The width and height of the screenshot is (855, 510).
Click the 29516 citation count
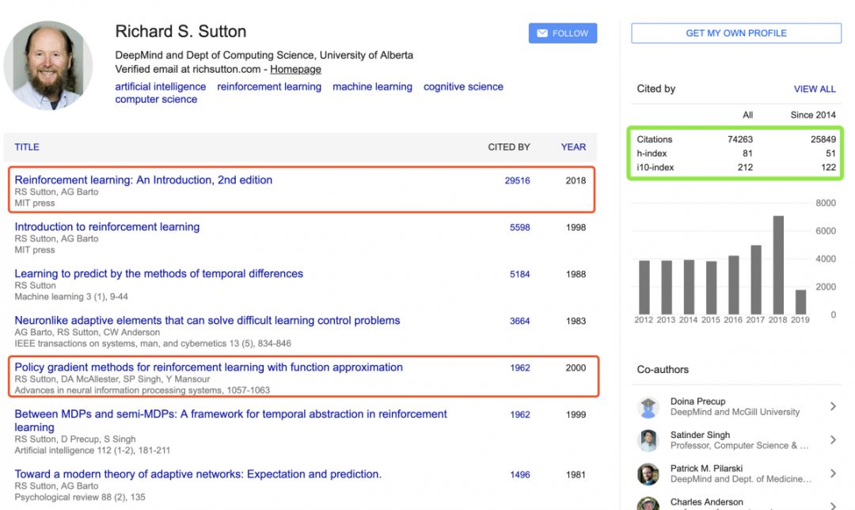pos(517,181)
